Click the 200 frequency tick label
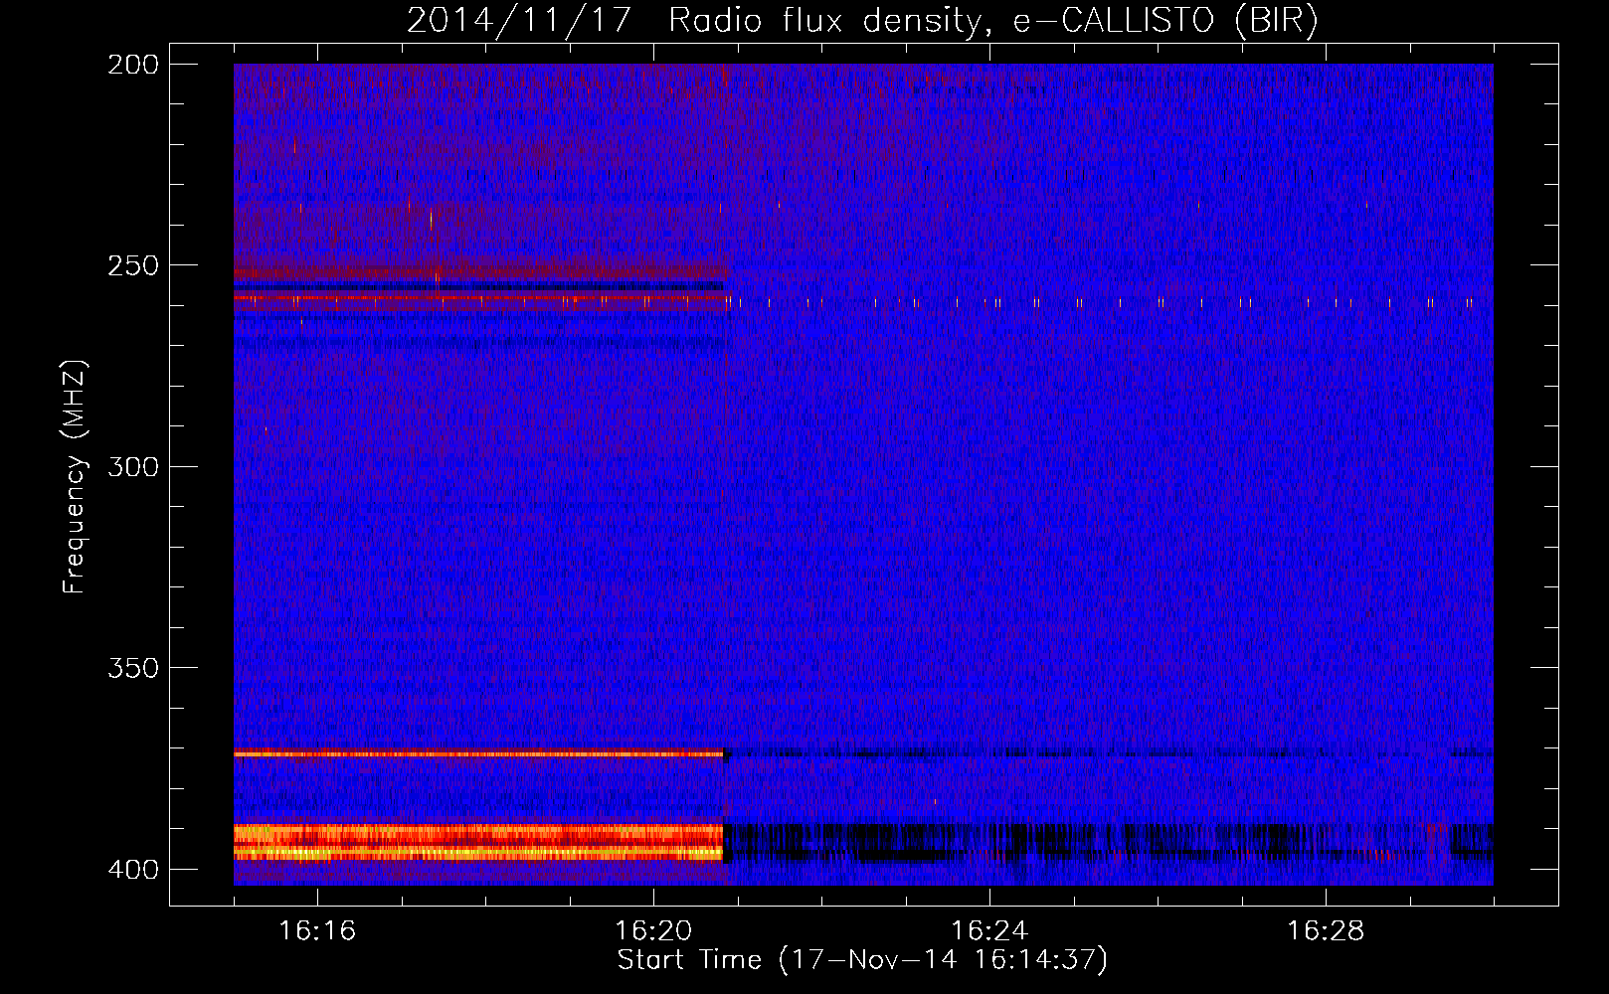 point(133,65)
